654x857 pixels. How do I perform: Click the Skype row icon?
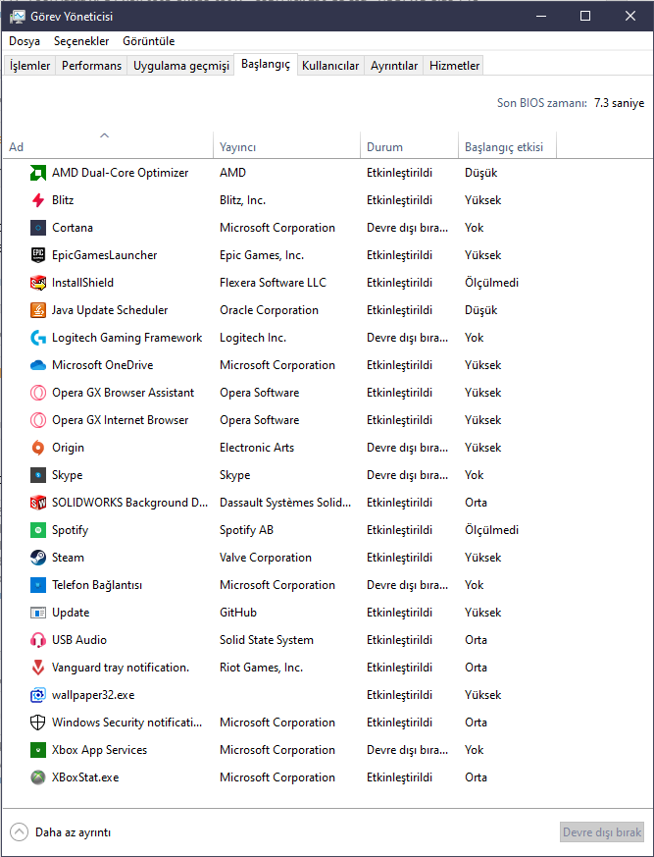[37, 475]
